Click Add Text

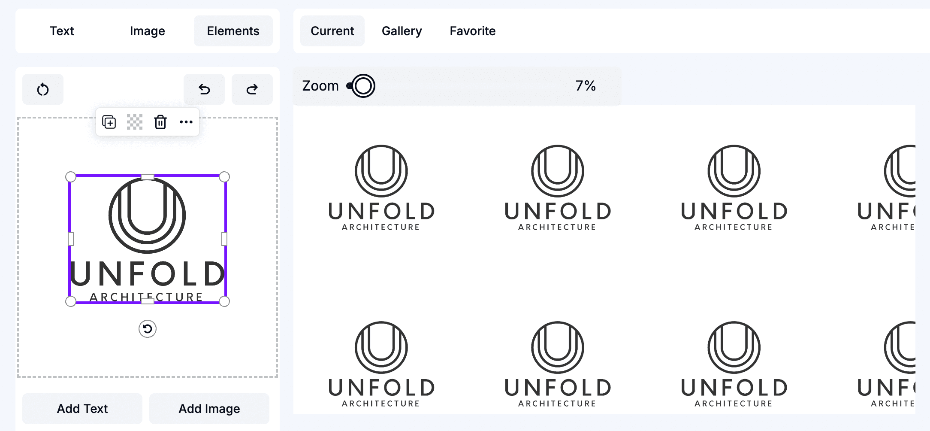[x=82, y=408]
